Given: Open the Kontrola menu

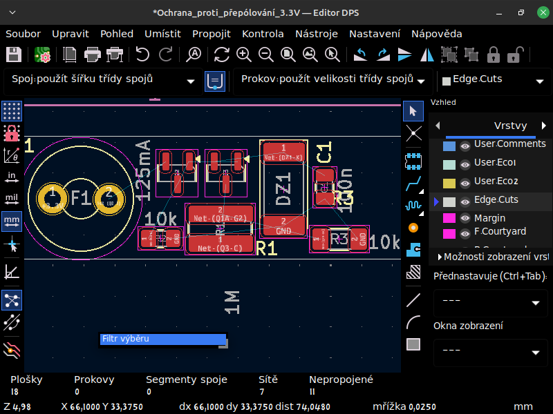Looking at the screenshot, I should point(263,33).
